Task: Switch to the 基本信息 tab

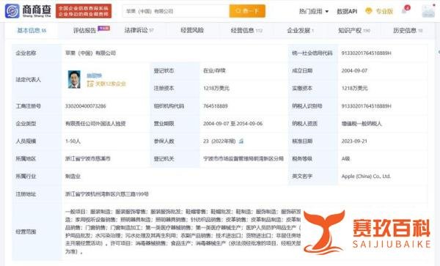Action: coord(32,30)
